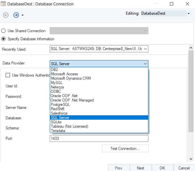Open the Recently Used connections dropdown
The width and height of the screenshot is (195, 171).
tap(145, 49)
